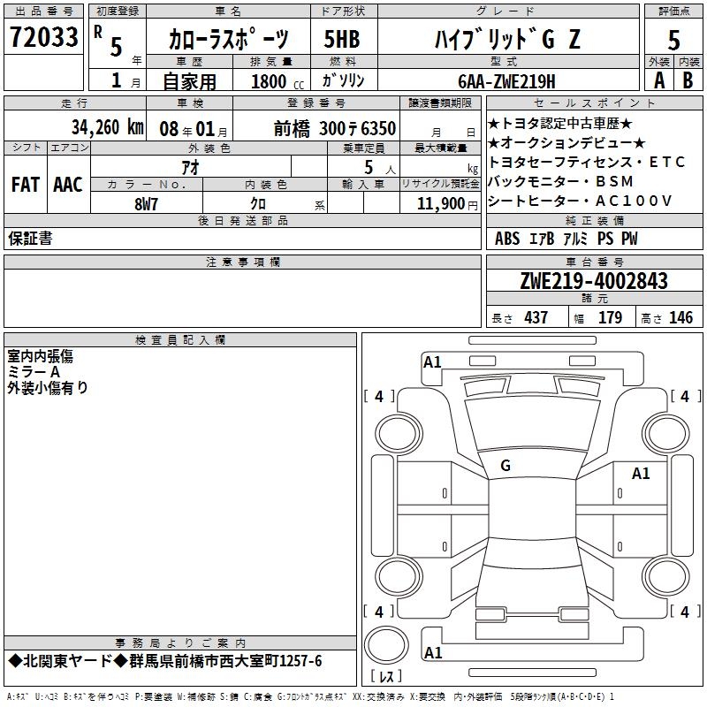
Task: Click the seating capacity header 乗車定員
Action: click(x=363, y=148)
